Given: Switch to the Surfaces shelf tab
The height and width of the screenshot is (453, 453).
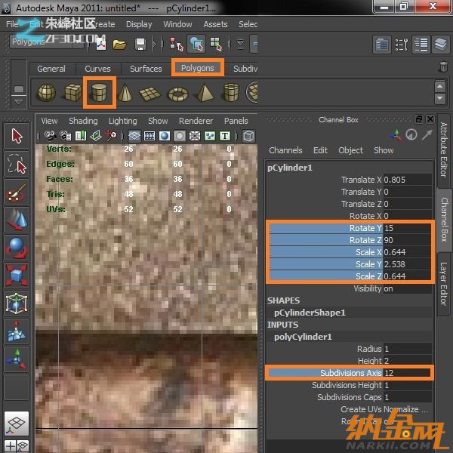Looking at the screenshot, I should pos(146,69).
